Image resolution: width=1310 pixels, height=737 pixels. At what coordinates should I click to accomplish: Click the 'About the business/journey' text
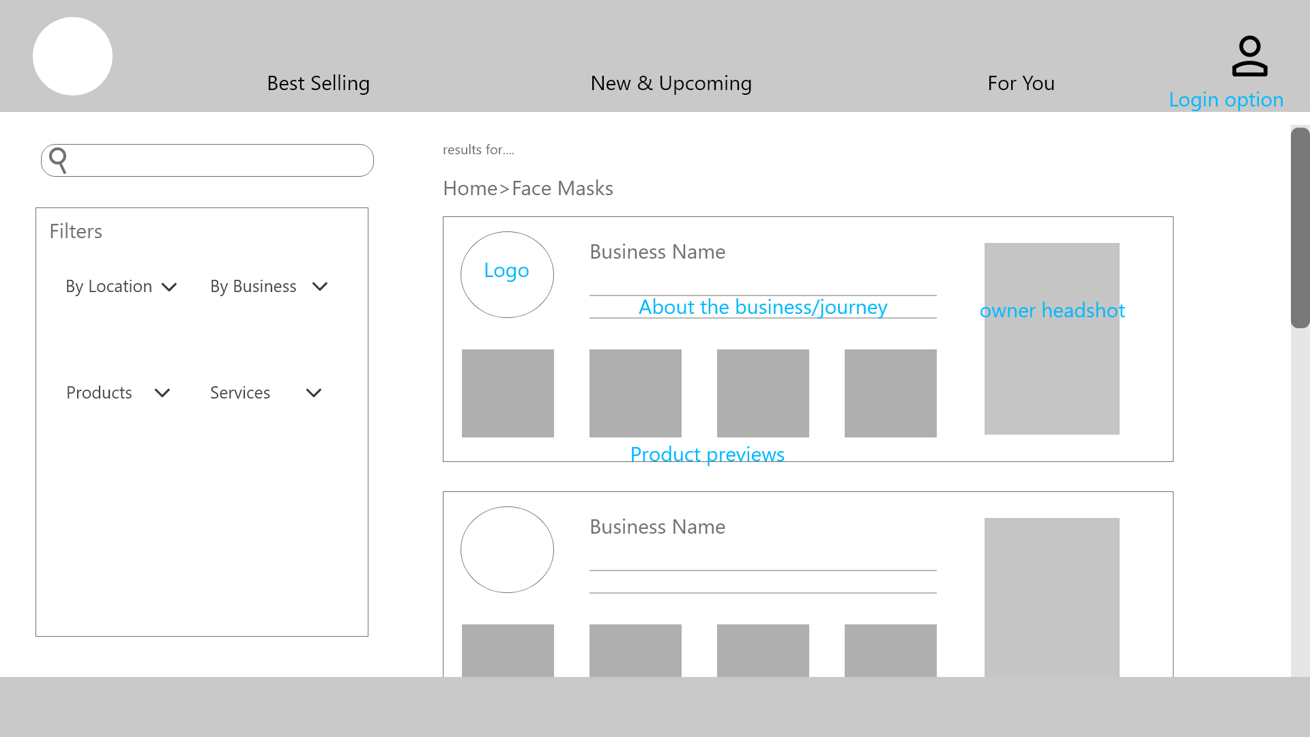[x=763, y=307]
